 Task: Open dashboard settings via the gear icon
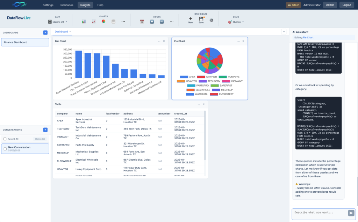point(211,21)
